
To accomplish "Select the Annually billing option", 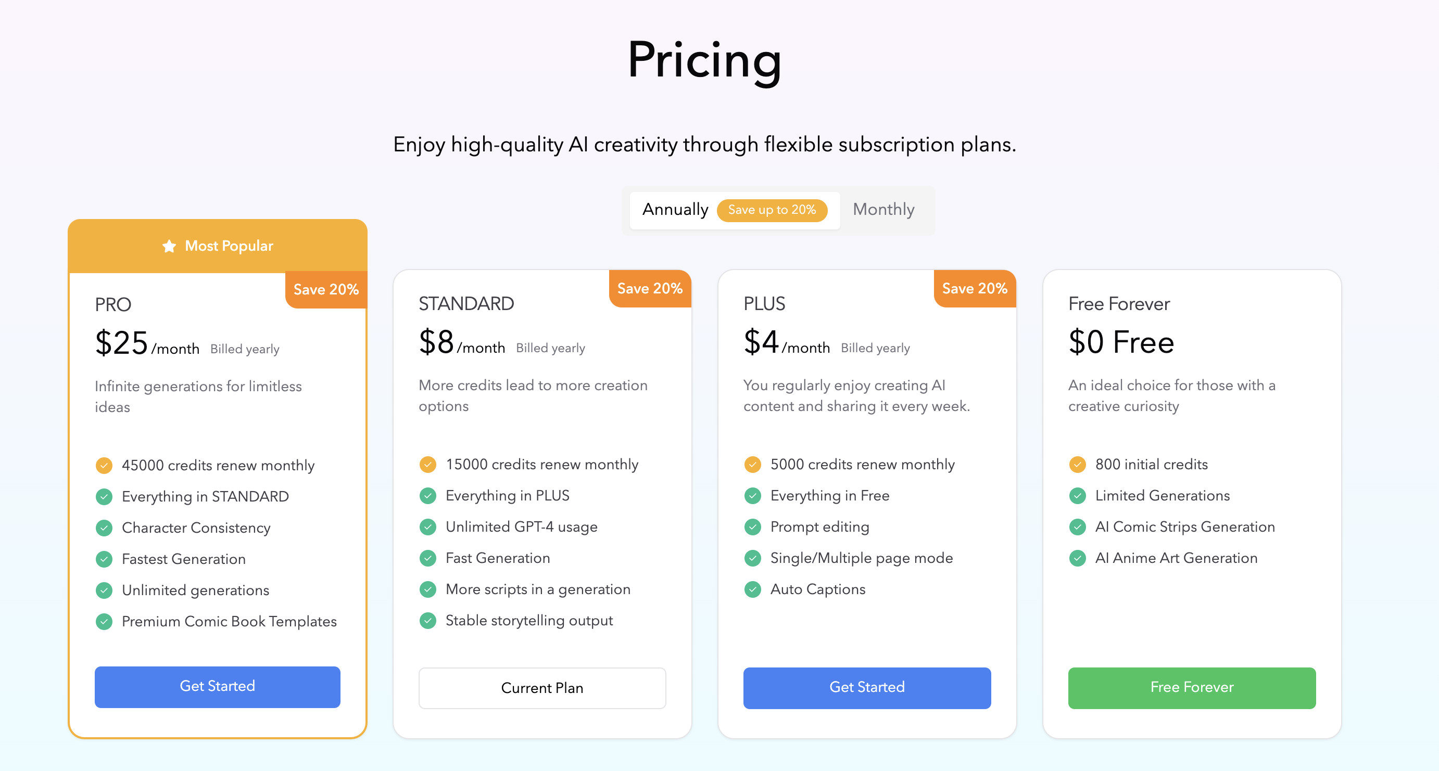I will point(675,209).
